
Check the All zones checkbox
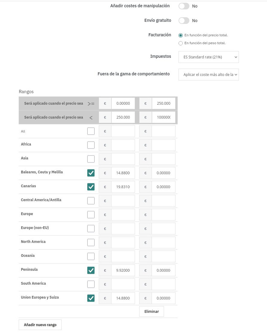(x=91, y=131)
